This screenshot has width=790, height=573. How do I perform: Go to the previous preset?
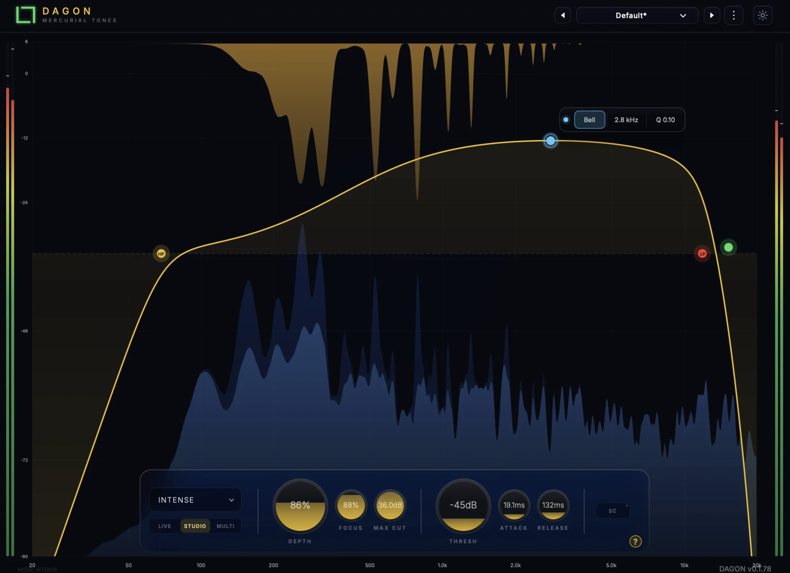pyautogui.click(x=563, y=15)
